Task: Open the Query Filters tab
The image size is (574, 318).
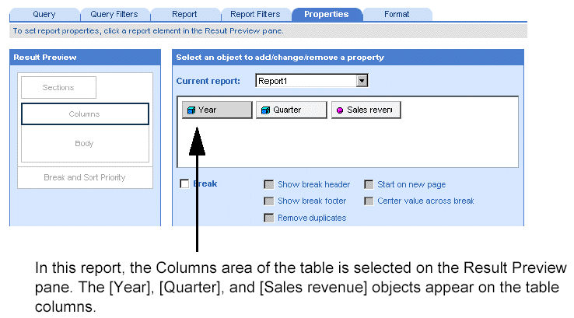Action: 115,14
